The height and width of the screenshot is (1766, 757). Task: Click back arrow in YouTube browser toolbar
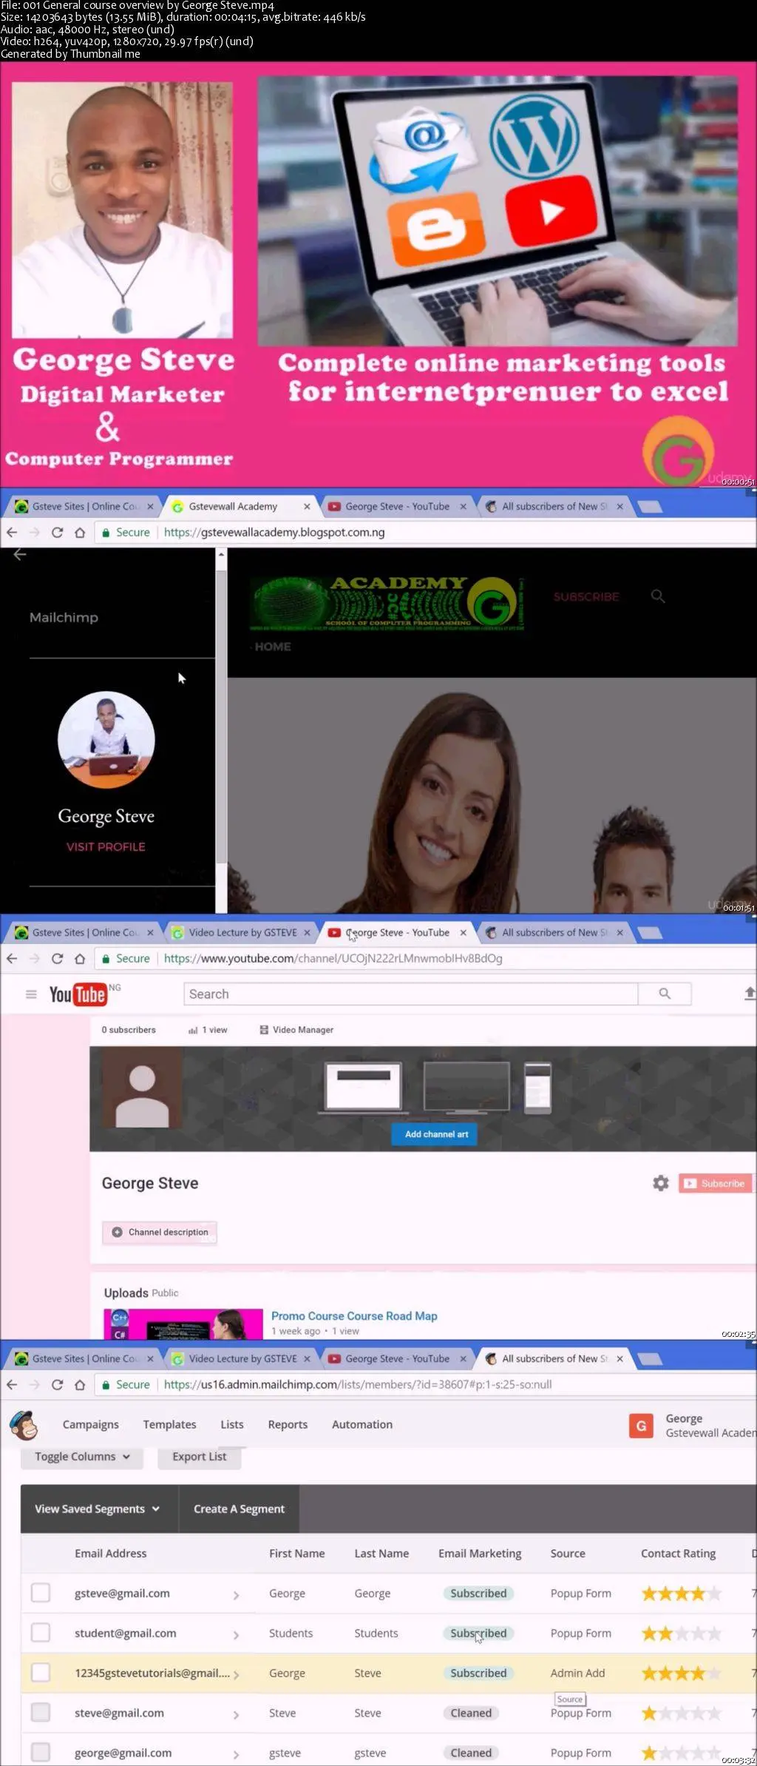12,958
